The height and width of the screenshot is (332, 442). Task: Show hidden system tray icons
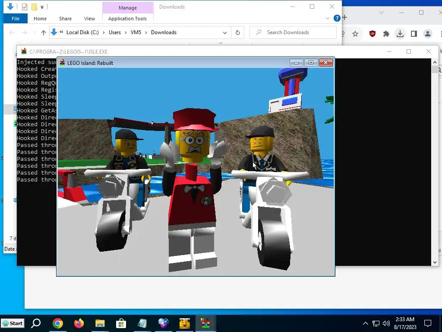(365, 323)
